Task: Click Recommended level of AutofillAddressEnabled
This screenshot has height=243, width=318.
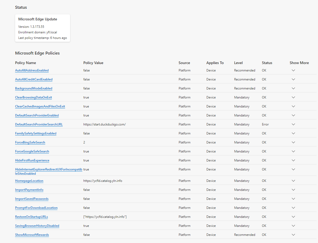Action: point(245,70)
